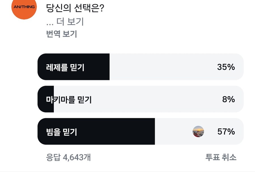Viewport: 255px width, 173px height.
Task: Click the dark filled bar of 레제를 믿기
Action: (x=96, y=67)
